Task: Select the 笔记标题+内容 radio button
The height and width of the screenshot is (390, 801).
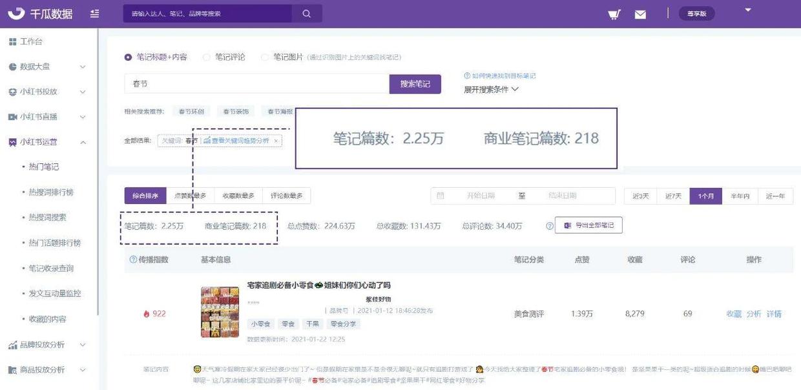Action: [x=129, y=57]
